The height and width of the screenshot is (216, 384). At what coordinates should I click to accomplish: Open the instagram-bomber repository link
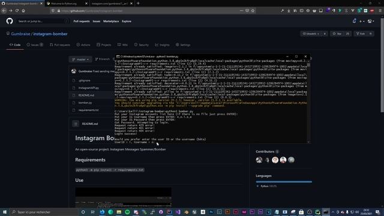[x=50, y=34]
